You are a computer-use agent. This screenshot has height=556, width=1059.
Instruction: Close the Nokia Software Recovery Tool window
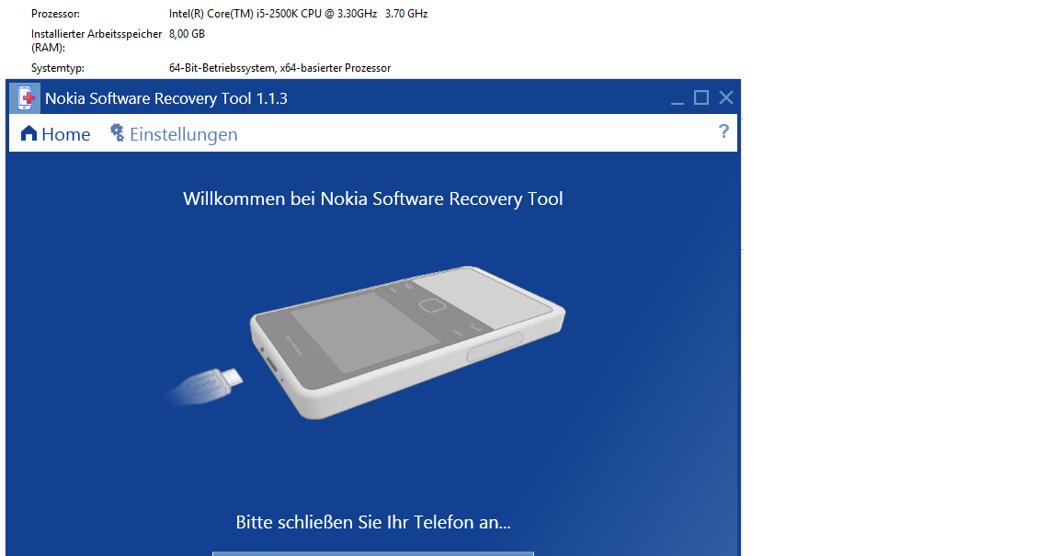click(x=726, y=98)
